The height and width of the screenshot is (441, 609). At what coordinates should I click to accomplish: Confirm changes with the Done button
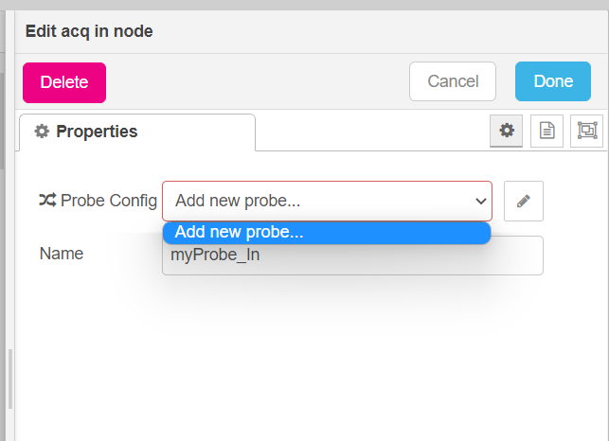coord(553,81)
